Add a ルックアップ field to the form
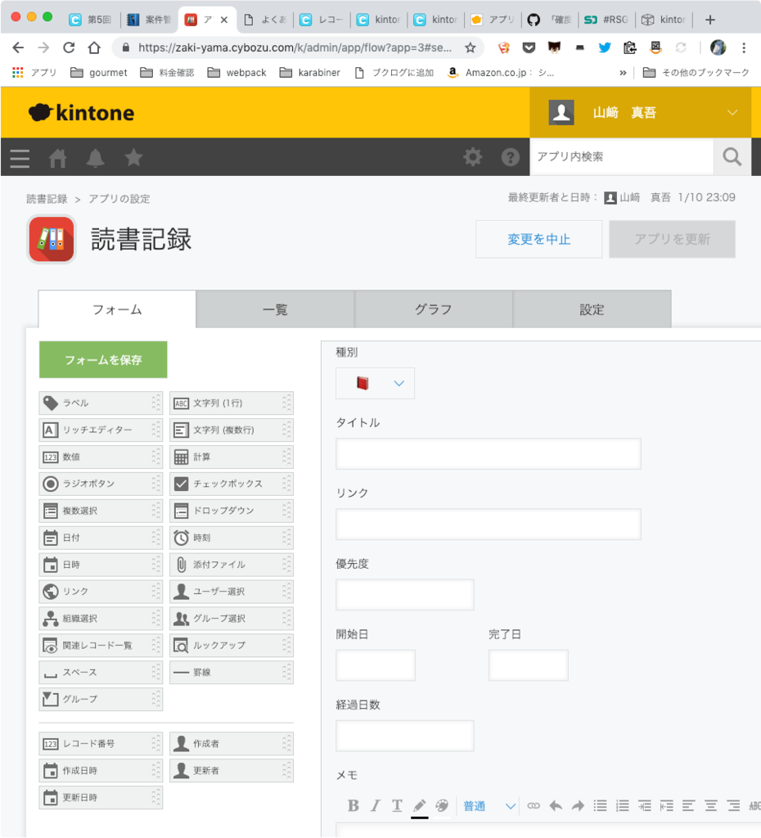Screen dimensions: 761x838 click(231, 645)
